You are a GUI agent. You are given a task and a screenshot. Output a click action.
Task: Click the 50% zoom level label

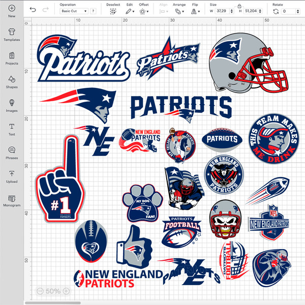[x=53, y=291]
